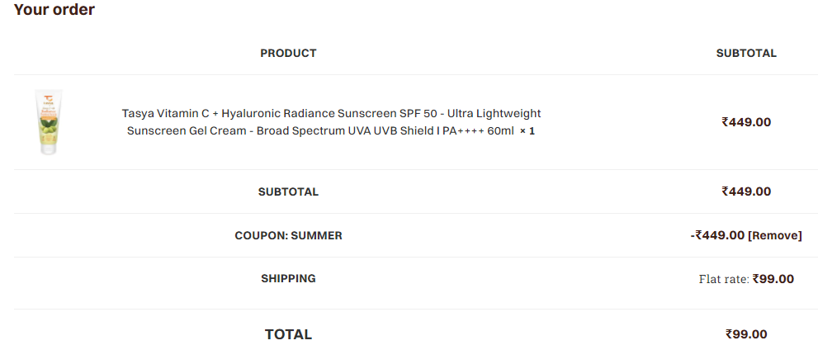
Task: Click the PRODUCT column header
Action: 289,53
